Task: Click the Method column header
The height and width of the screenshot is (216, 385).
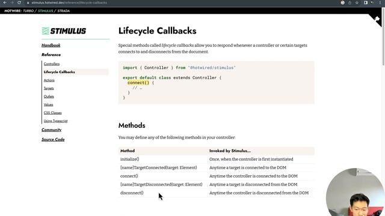Action: click(128, 151)
